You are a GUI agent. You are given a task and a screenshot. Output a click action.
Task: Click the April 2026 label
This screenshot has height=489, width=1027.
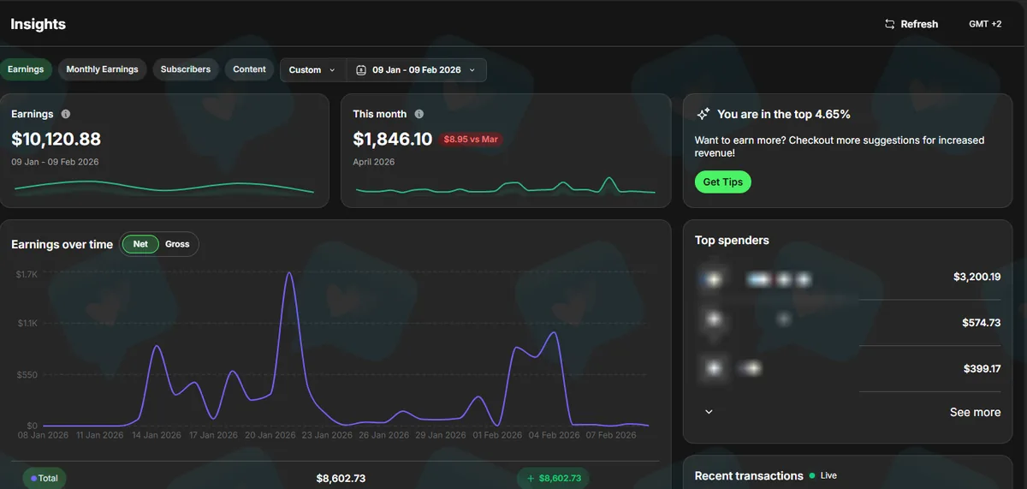tap(374, 162)
